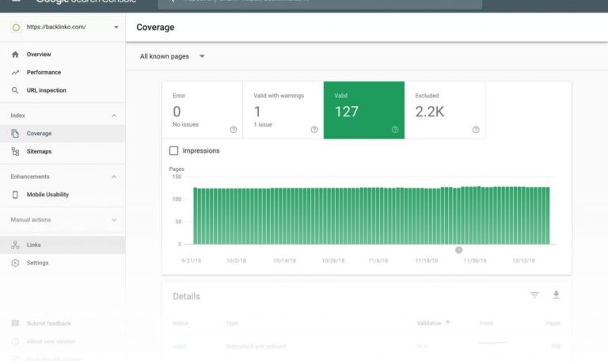Open help icon on Excluded card
Screen dimensions: 608x361
(476, 130)
